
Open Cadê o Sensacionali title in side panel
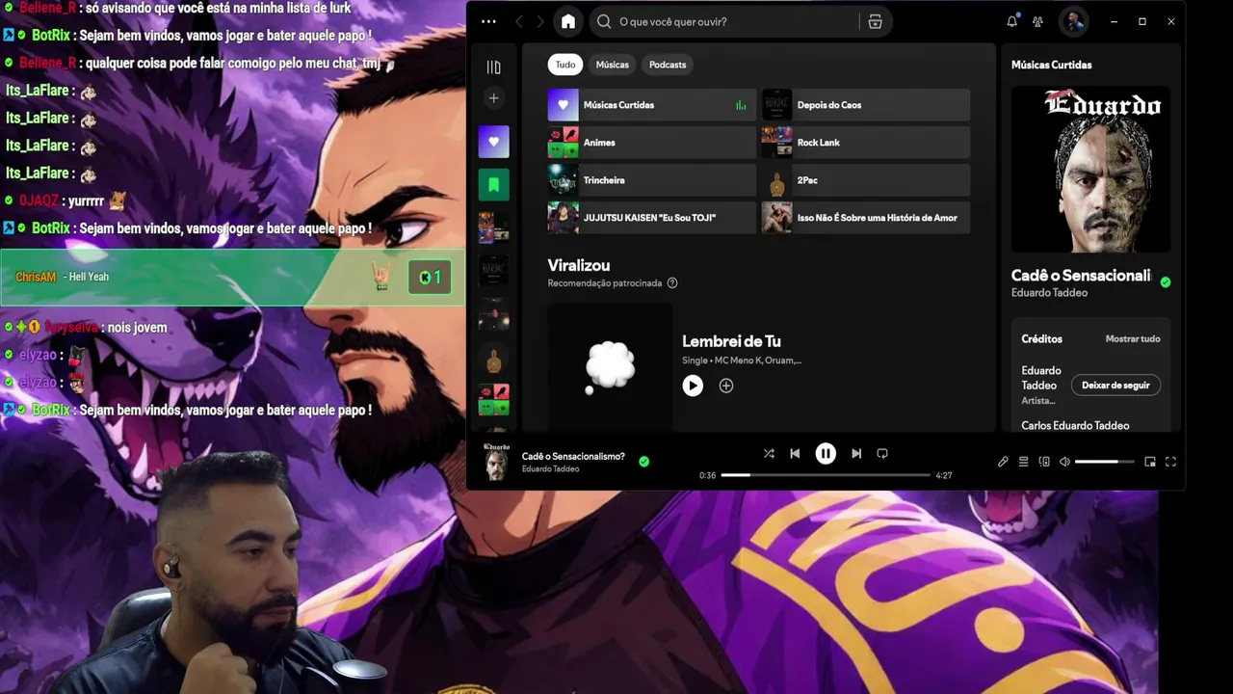tap(1081, 276)
